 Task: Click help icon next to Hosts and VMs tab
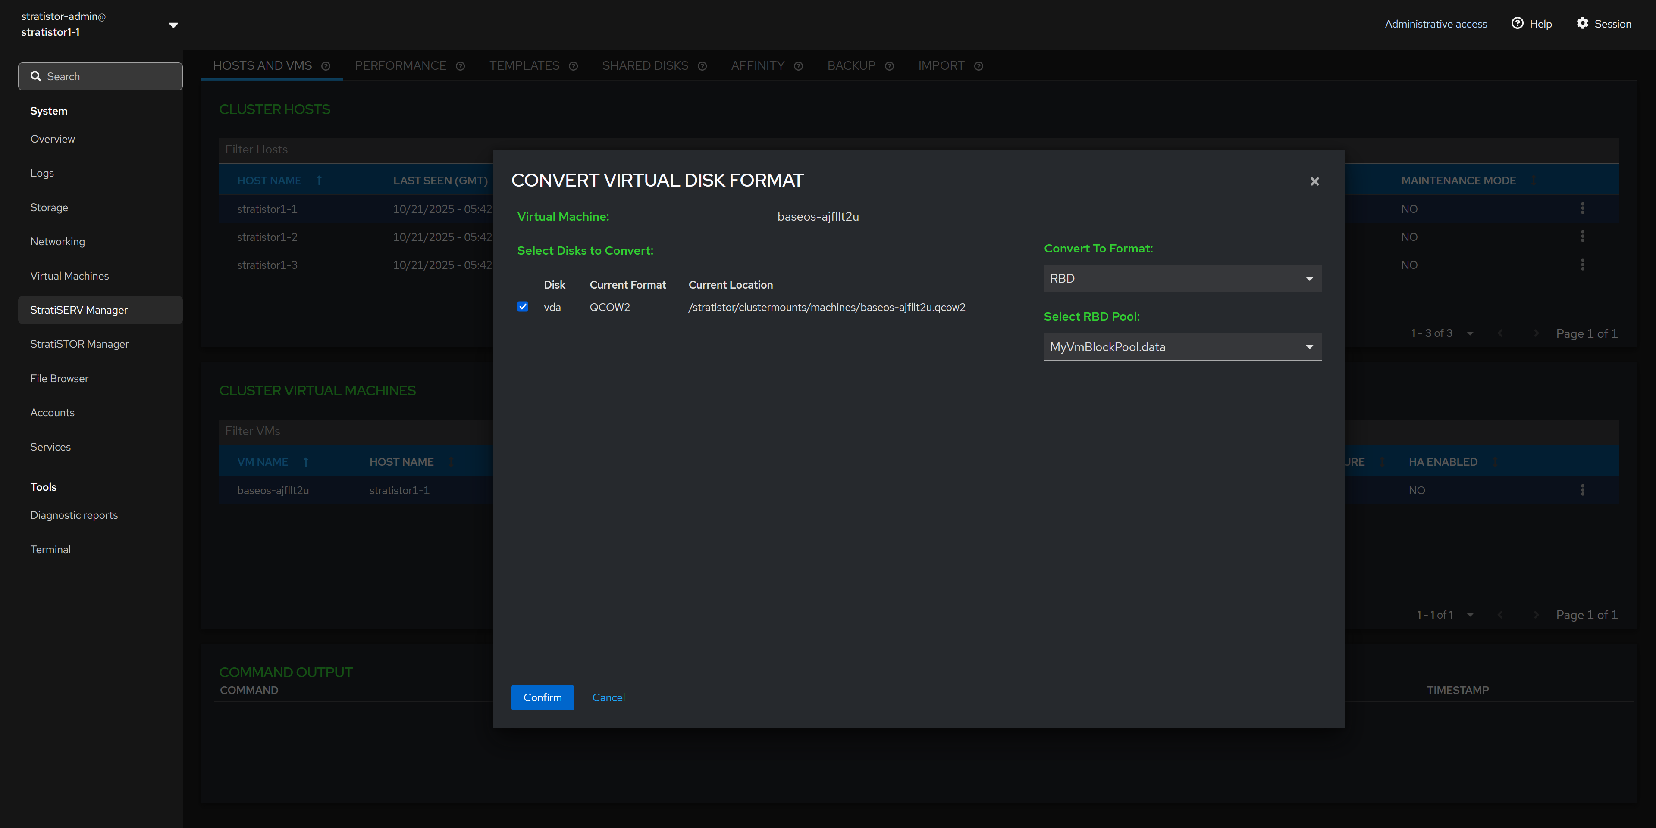326,66
